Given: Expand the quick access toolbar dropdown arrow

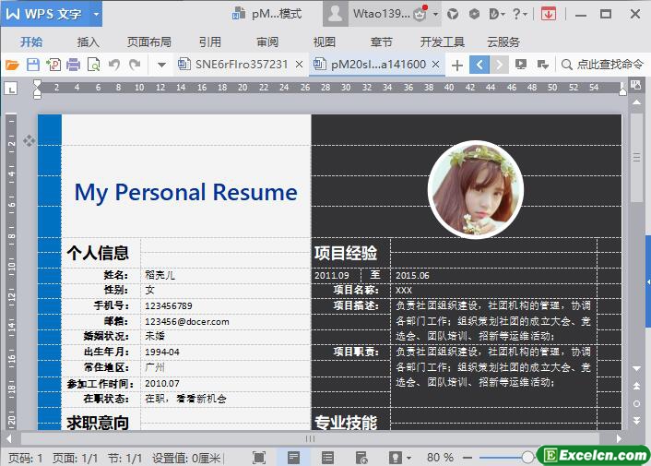Looking at the screenshot, I should point(161,65).
